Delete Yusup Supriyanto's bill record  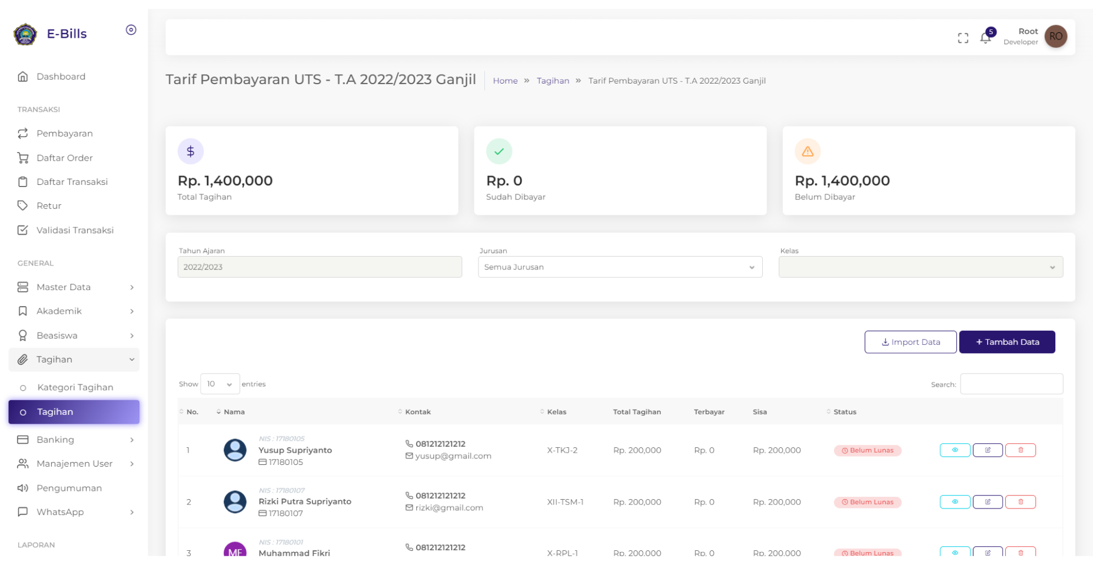coord(1020,450)
